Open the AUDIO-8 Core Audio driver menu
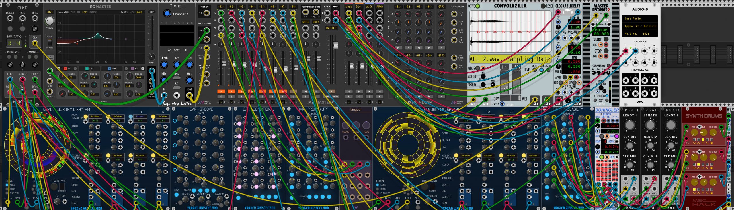 640,19
